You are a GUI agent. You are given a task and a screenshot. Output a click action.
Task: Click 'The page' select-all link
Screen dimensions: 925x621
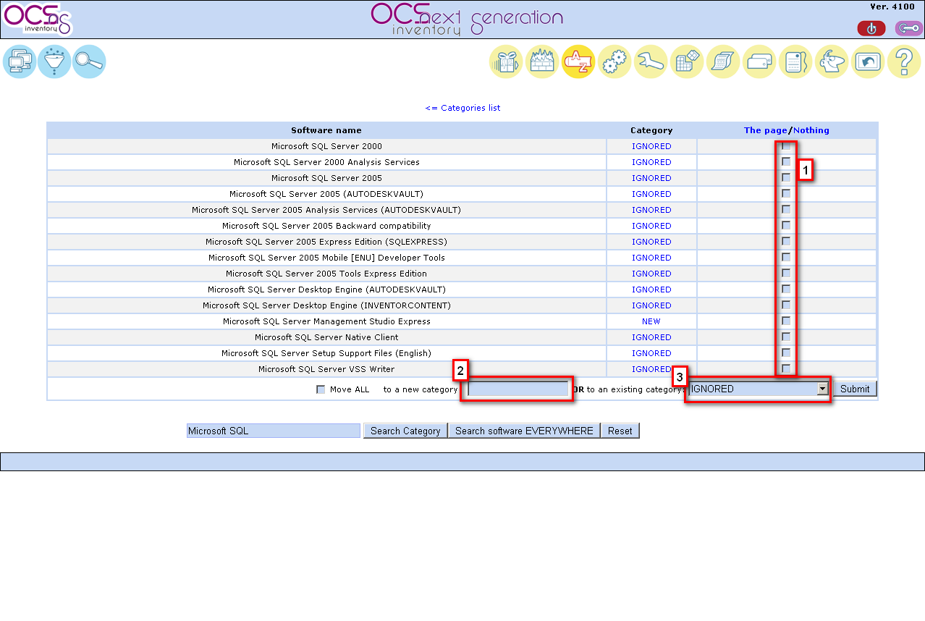coord(765,130)
